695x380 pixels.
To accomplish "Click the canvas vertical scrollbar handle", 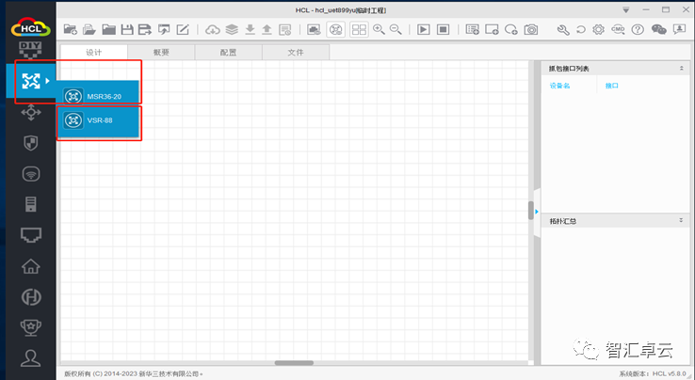I will [531, 211].
